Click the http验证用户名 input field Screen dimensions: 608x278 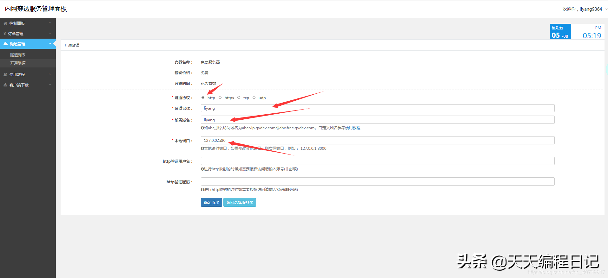378,161
